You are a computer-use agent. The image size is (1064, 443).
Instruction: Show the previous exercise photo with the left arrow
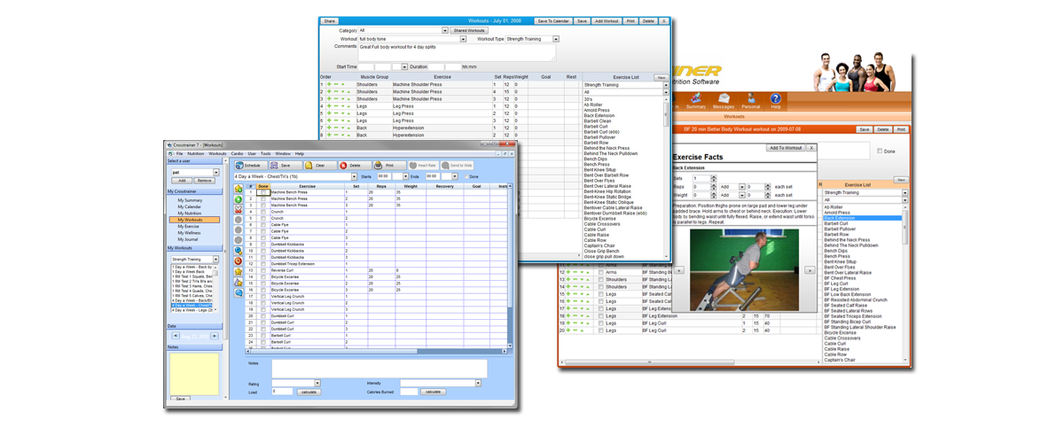[x=679, y=269]
